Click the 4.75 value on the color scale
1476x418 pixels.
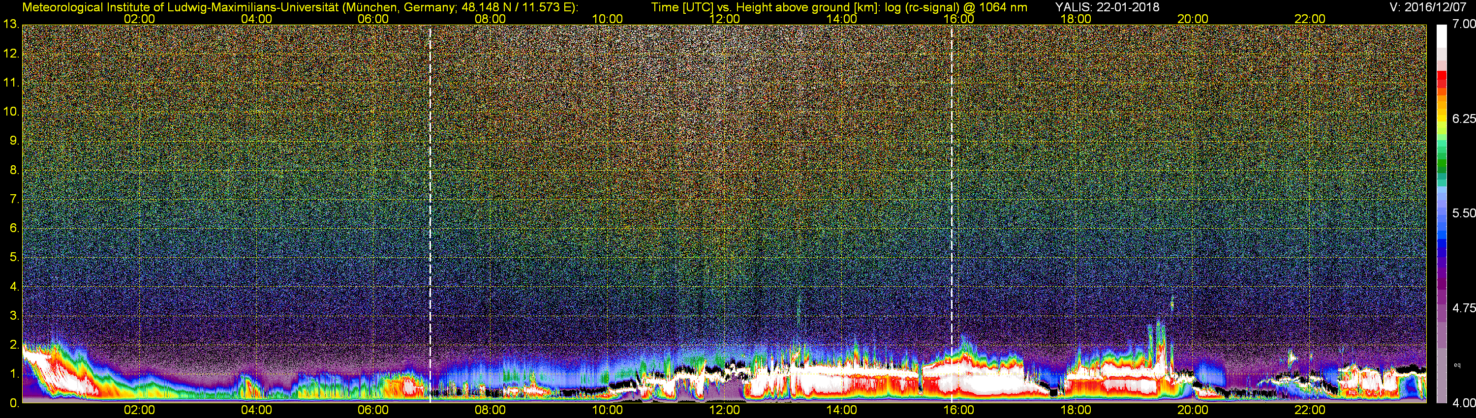[1463, 308]
